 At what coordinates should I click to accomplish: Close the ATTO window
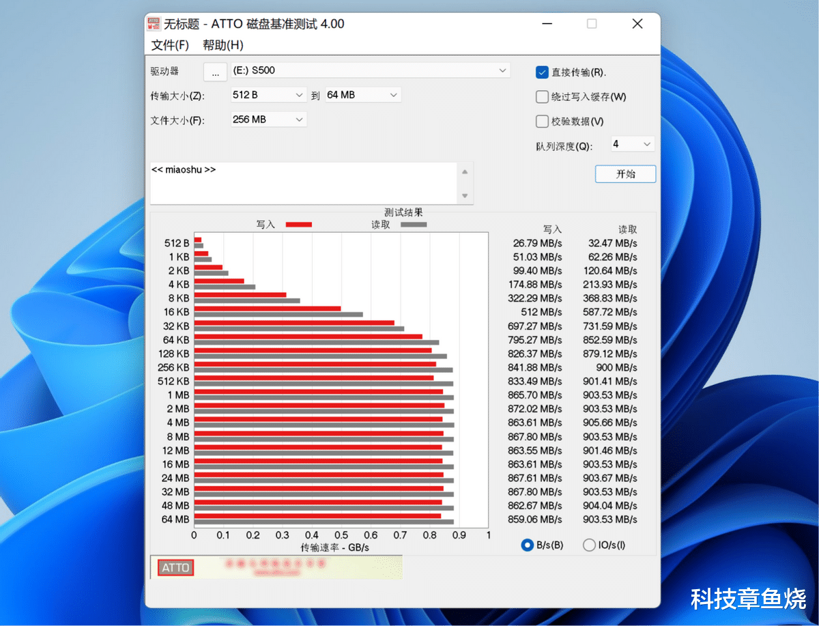point(637,24)
